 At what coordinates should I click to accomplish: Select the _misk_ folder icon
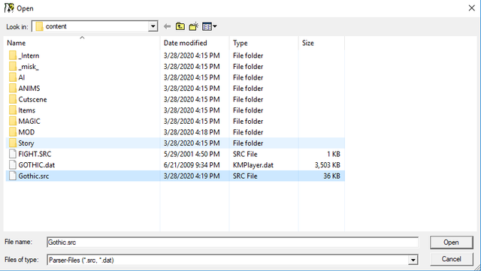click(13, 67)
